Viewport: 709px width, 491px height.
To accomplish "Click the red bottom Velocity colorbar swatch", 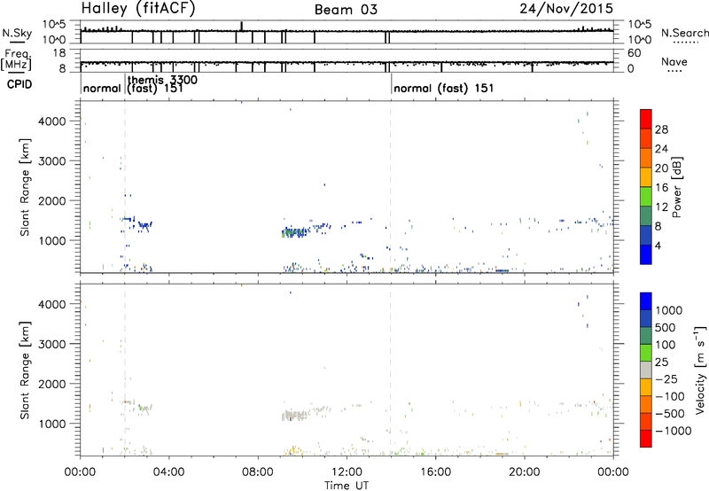I will pyautogui.click(x=646, y=439).
